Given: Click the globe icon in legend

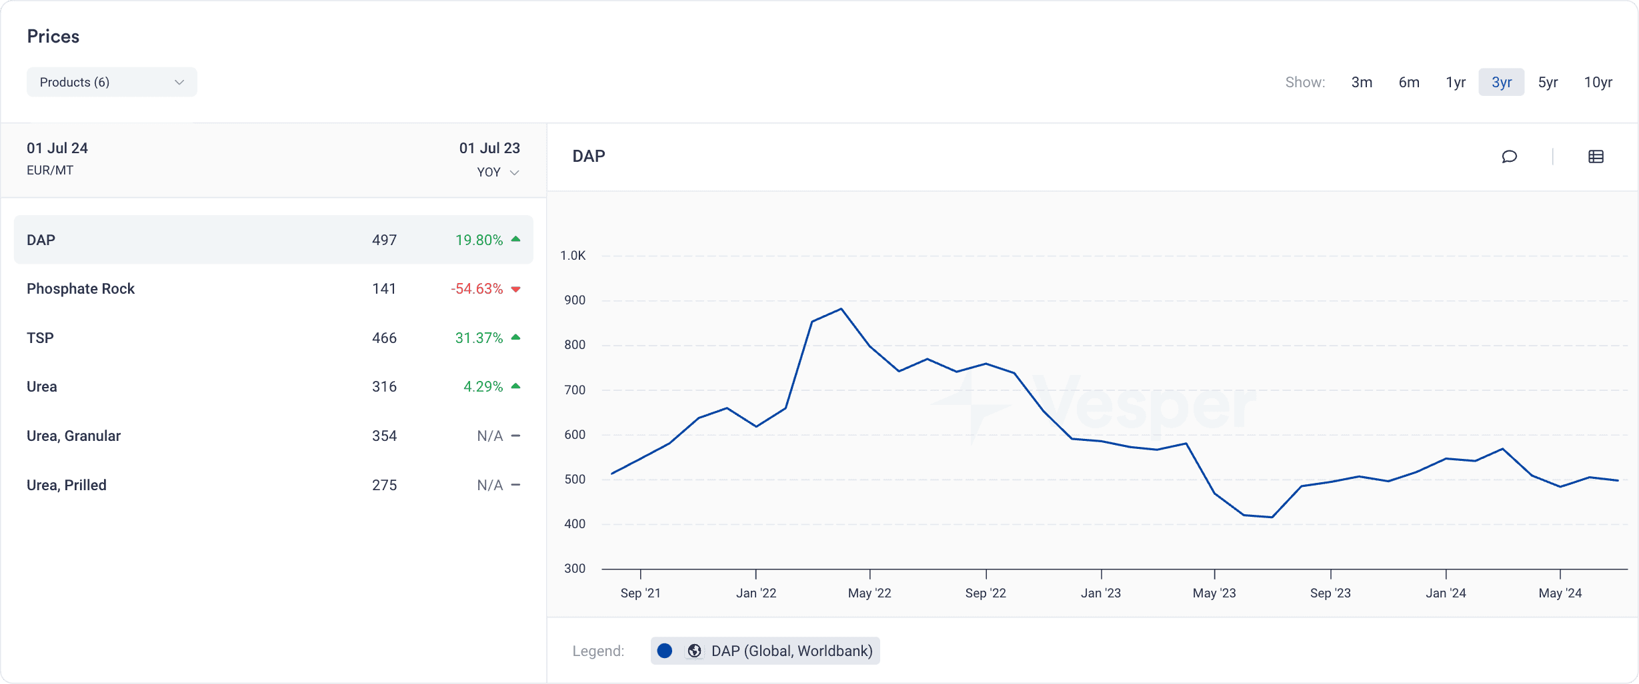Looking at the screenshot, I should (694, 651).
